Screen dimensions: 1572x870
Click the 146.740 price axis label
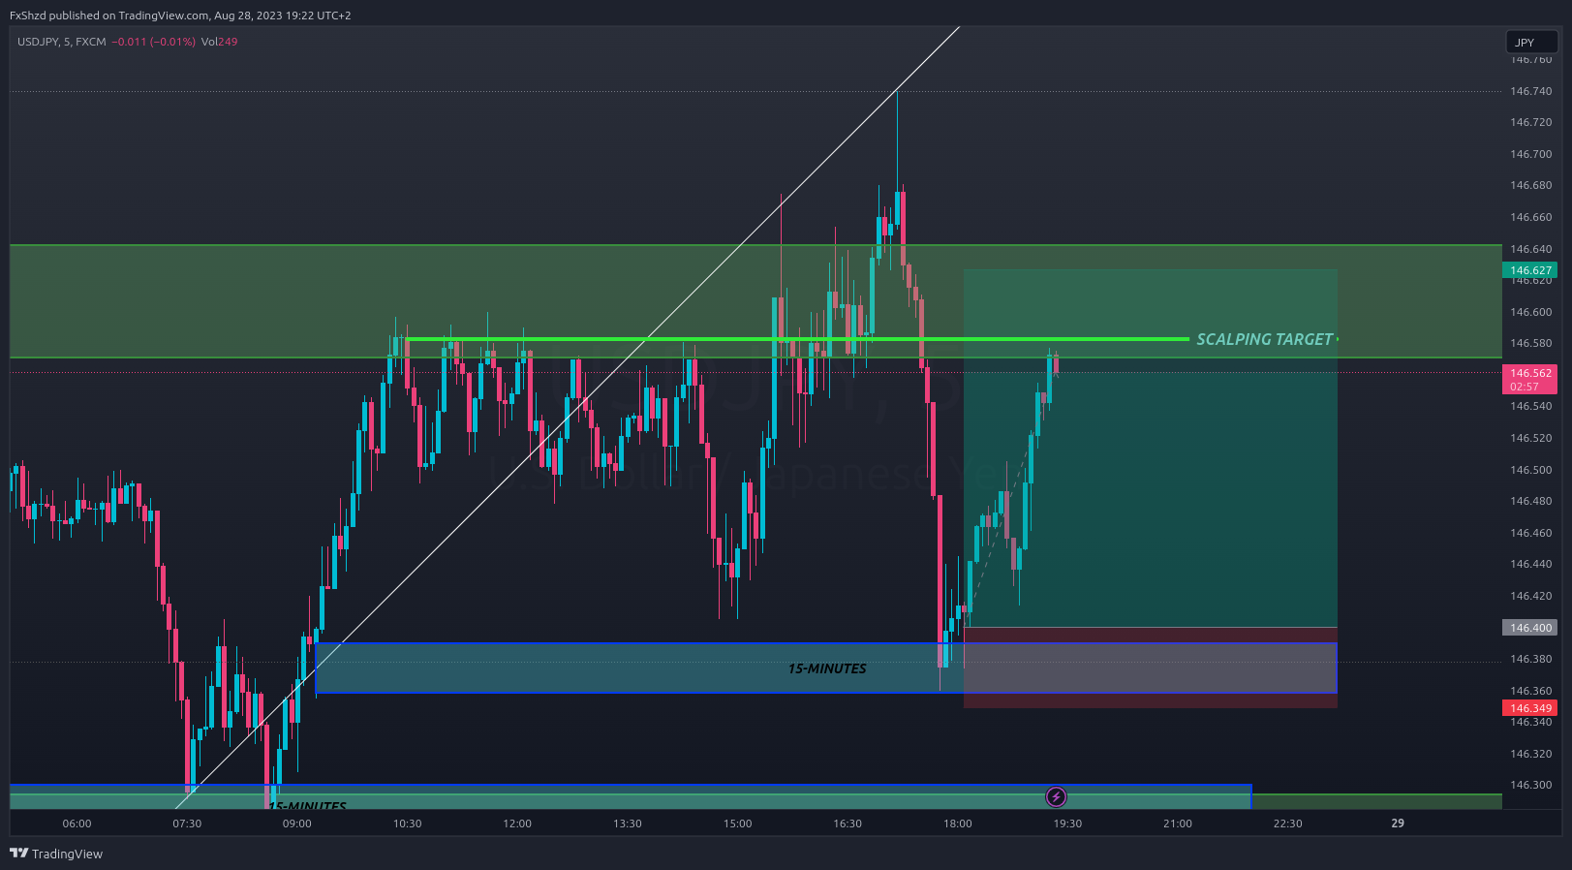pos(1530,91)
